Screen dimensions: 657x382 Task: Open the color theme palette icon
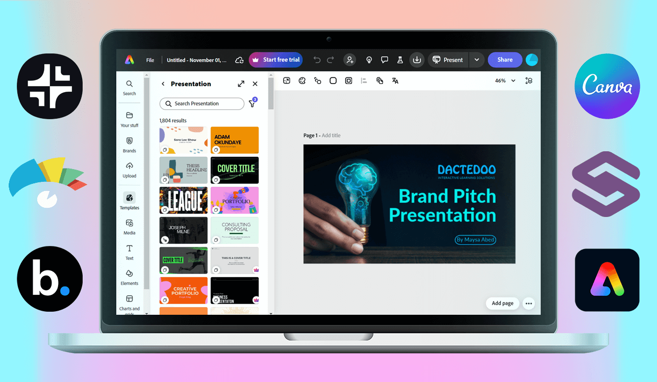pos(302,80)
